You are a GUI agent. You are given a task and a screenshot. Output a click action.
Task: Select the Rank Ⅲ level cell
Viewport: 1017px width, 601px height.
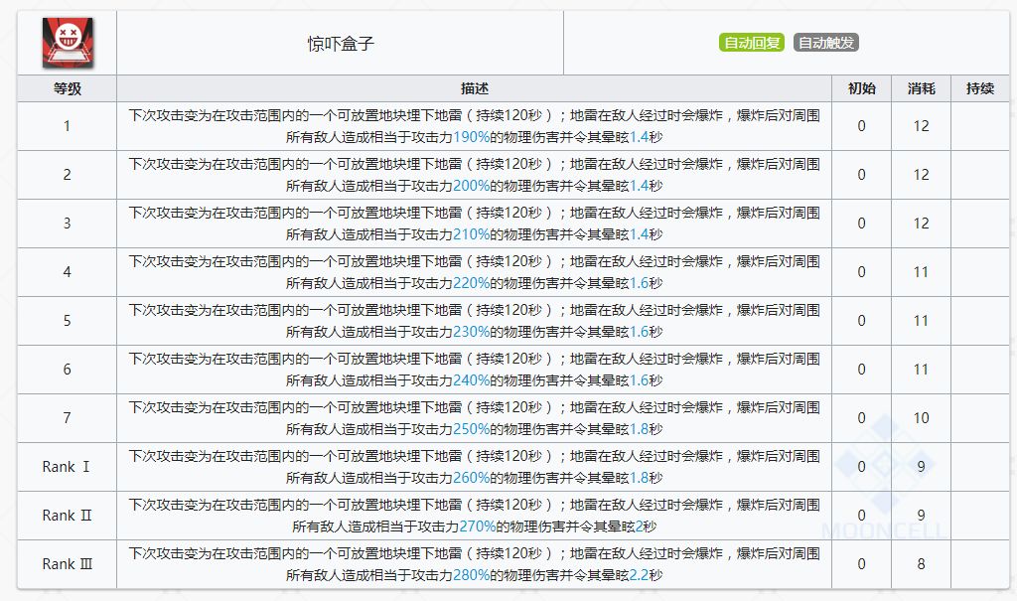(67, 564)
